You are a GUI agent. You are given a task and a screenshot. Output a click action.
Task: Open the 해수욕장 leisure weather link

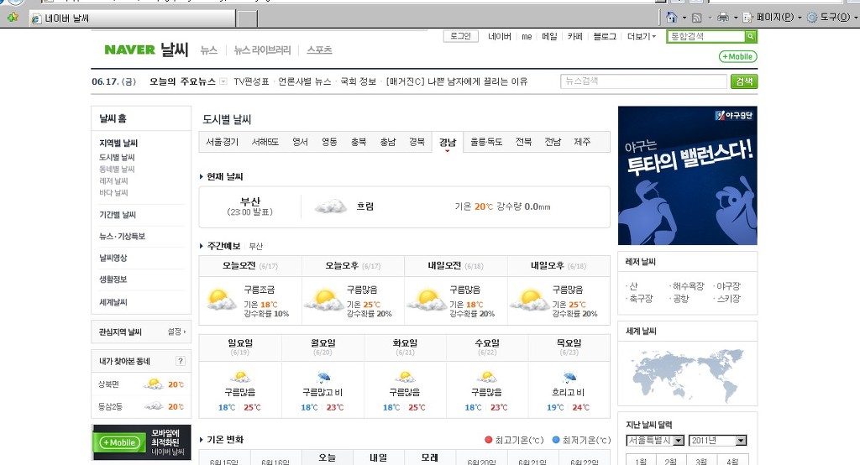[x=688, y=286]
